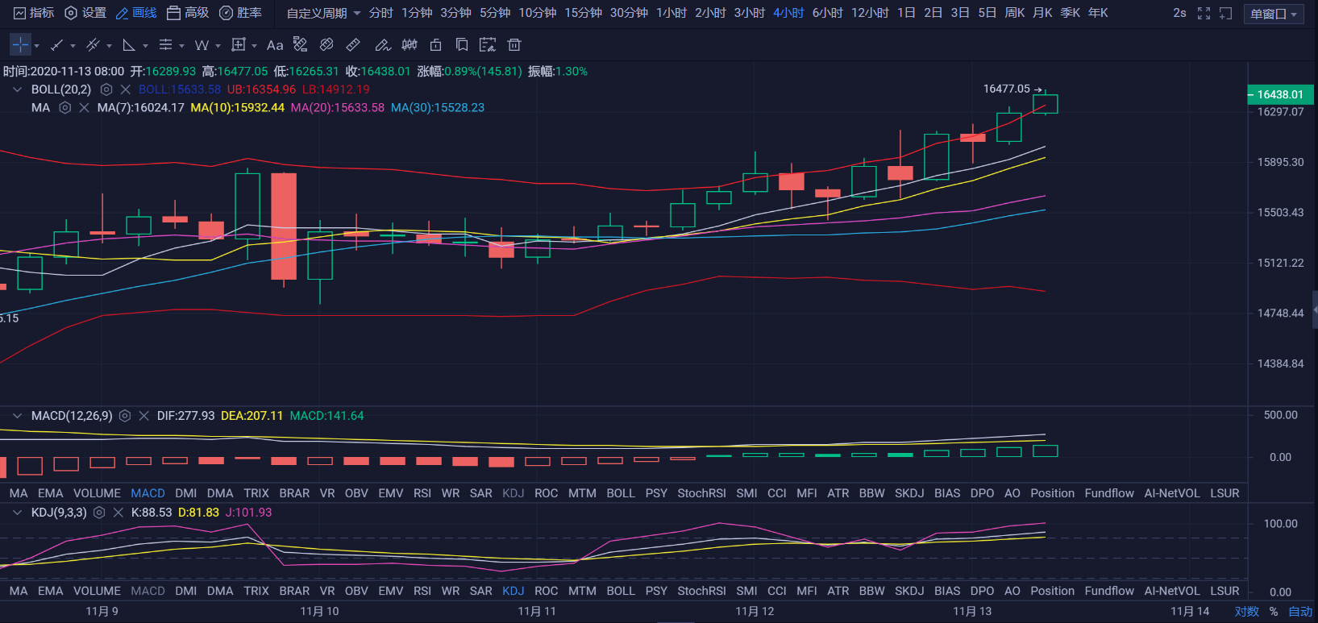Enter fullscreen mode via expand icon

click(1204, 13)
